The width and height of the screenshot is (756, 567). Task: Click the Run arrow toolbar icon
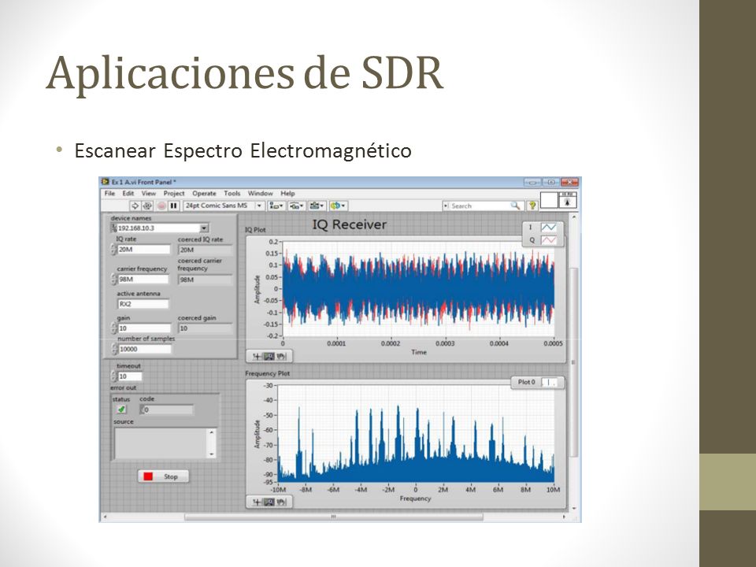[135, 206]
